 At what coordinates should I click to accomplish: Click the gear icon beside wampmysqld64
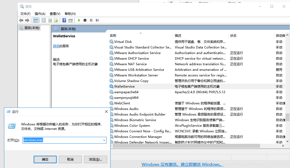[111, 97]
